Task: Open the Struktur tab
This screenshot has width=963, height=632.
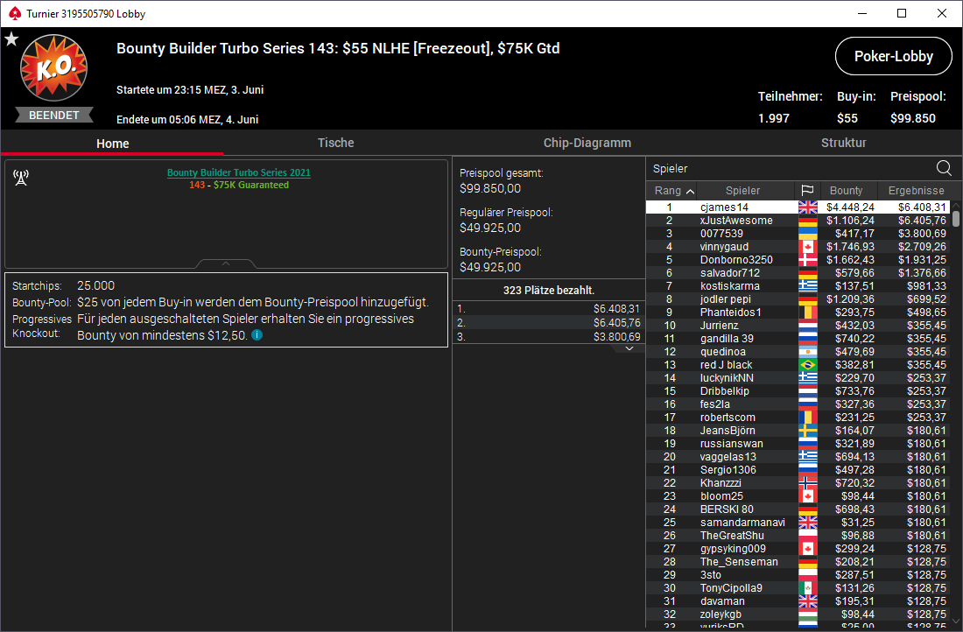Action: tap(843, 143)
